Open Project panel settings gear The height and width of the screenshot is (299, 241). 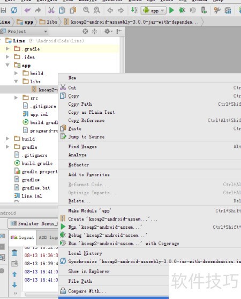coord(108,31)
